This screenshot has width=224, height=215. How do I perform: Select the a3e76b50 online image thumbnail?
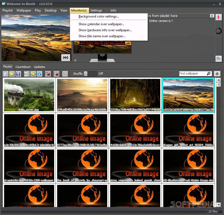[29, 130]
